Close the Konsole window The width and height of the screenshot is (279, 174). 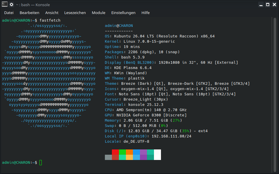[274, 4]
